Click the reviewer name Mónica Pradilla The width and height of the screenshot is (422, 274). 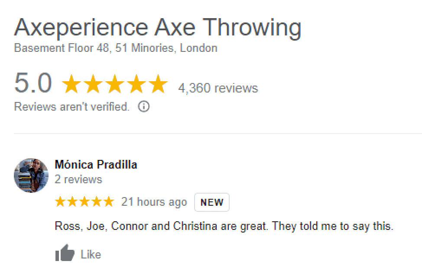(96, 165)
